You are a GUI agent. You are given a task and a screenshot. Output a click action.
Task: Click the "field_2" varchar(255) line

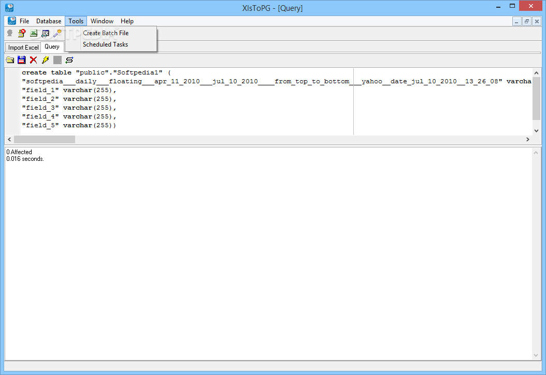(x=69, y=99)
